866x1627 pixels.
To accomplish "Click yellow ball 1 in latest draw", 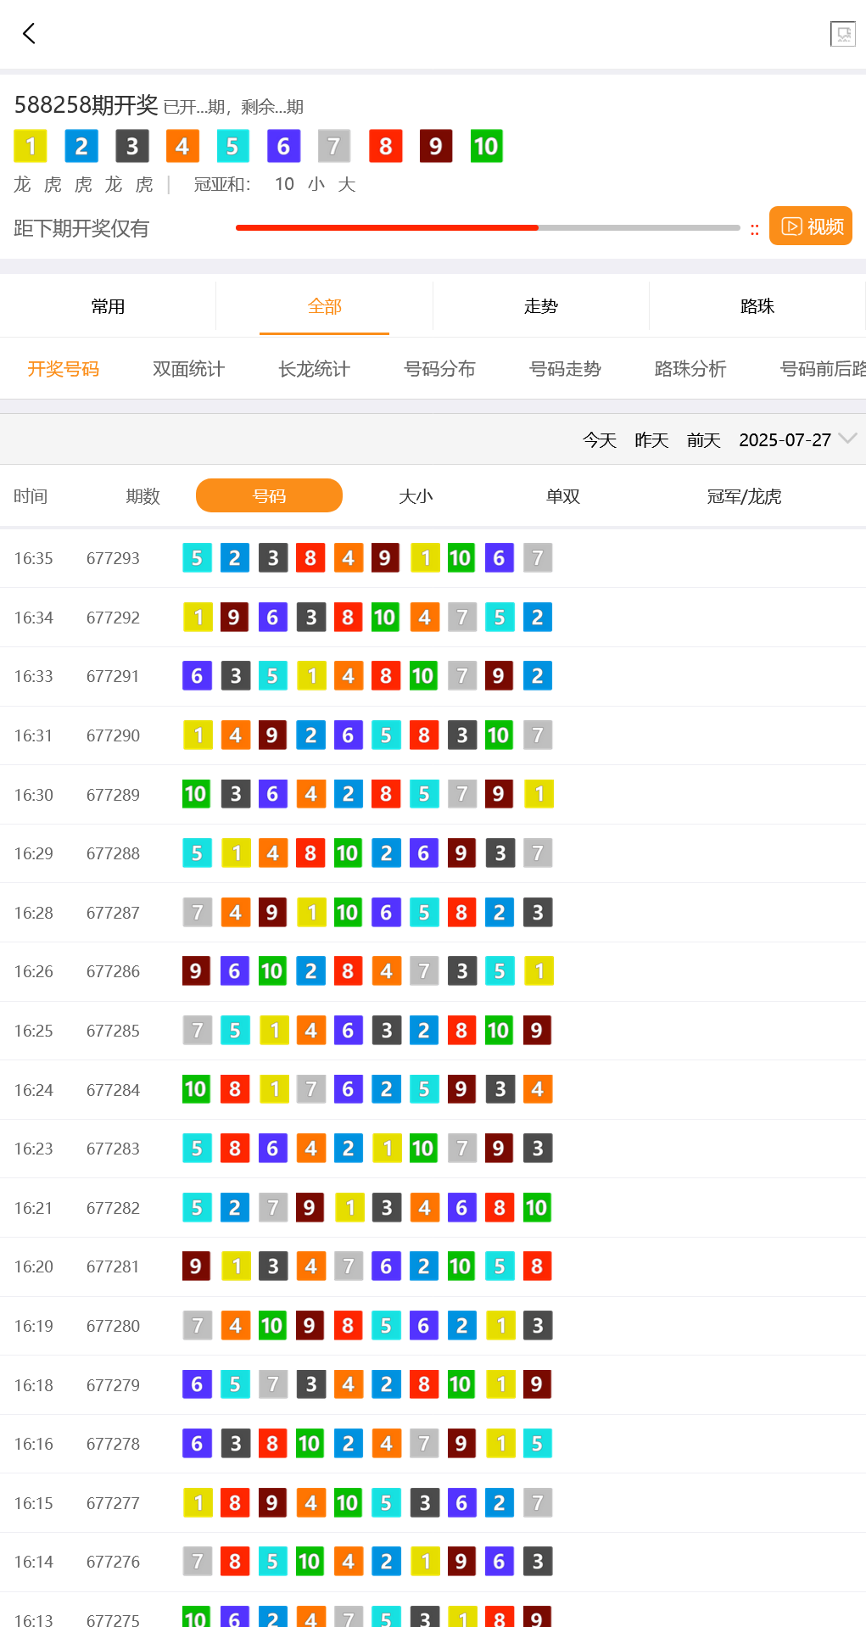I will tap(31, 146).
